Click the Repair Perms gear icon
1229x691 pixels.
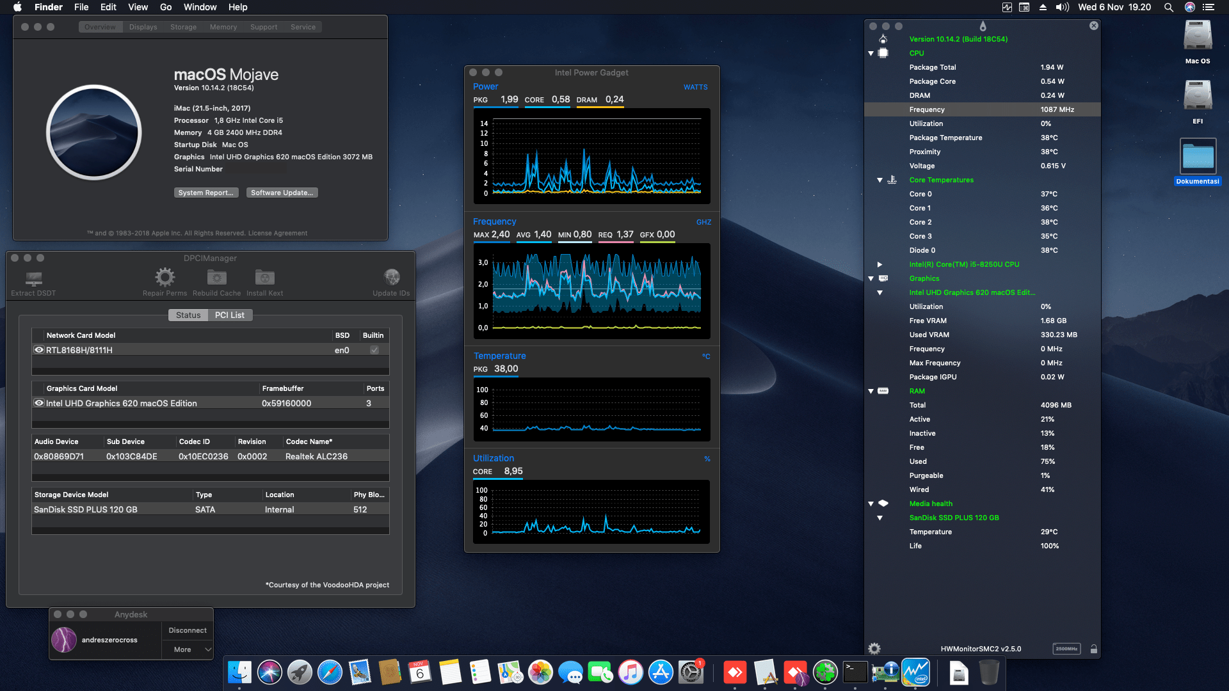click(x=165, y=278)
